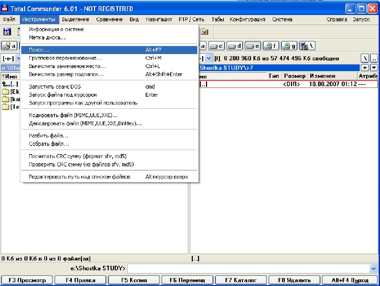
Task: Open the Сравнение menu
Action: click(109, 20)
